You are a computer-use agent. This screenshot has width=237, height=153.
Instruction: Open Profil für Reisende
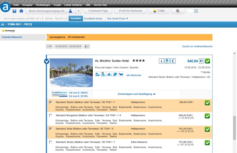(x=130, y=11)
